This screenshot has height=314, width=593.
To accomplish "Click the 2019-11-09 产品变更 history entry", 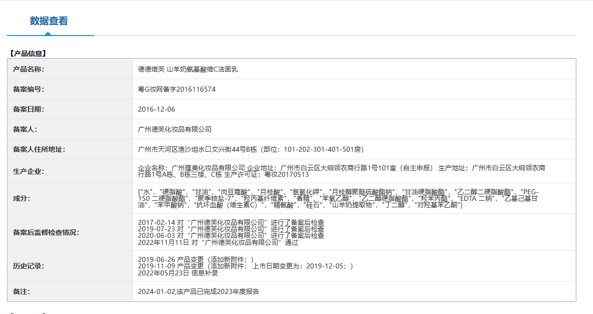I will coord(246,266).
